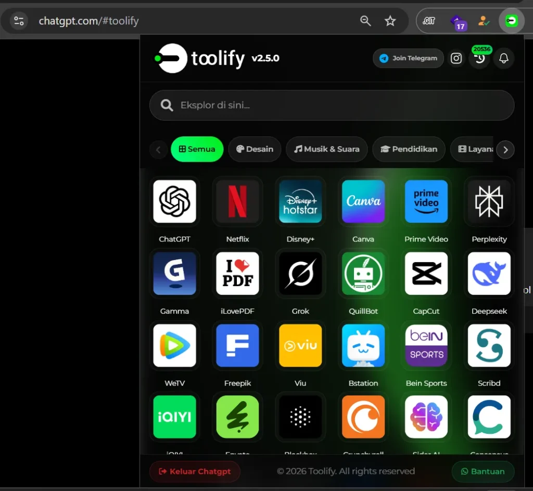The image size is (533, 491).
Task: Select the Bstation icon
Action: click(x=363, y=345)
